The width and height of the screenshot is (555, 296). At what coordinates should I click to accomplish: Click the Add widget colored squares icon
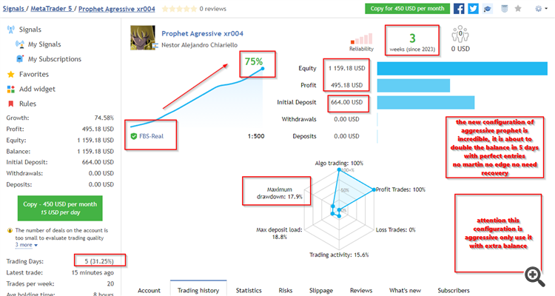tap(11, 89)
